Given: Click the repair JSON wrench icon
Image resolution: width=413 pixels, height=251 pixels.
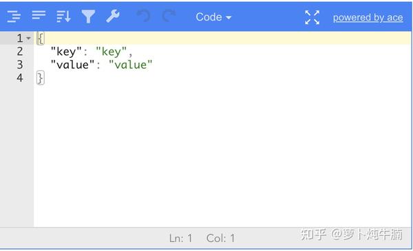Looking at the screenshot, I should [x=113, y=16].
